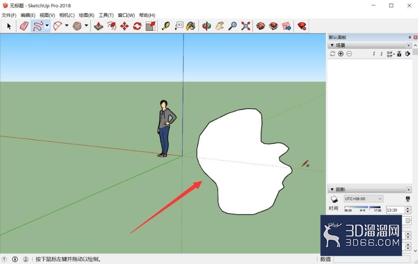418x264 pixels.
Task: Pin the default tray panel
Action: (410, 37)
